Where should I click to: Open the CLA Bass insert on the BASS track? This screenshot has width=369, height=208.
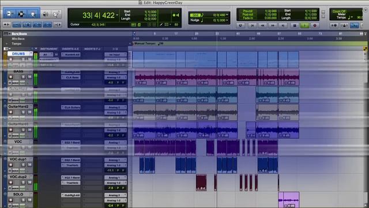click(x=70, y=77)
